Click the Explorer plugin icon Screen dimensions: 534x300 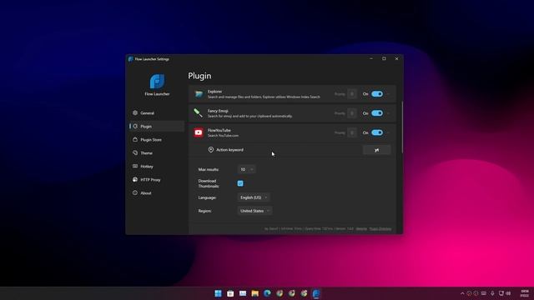pos(199,94)
